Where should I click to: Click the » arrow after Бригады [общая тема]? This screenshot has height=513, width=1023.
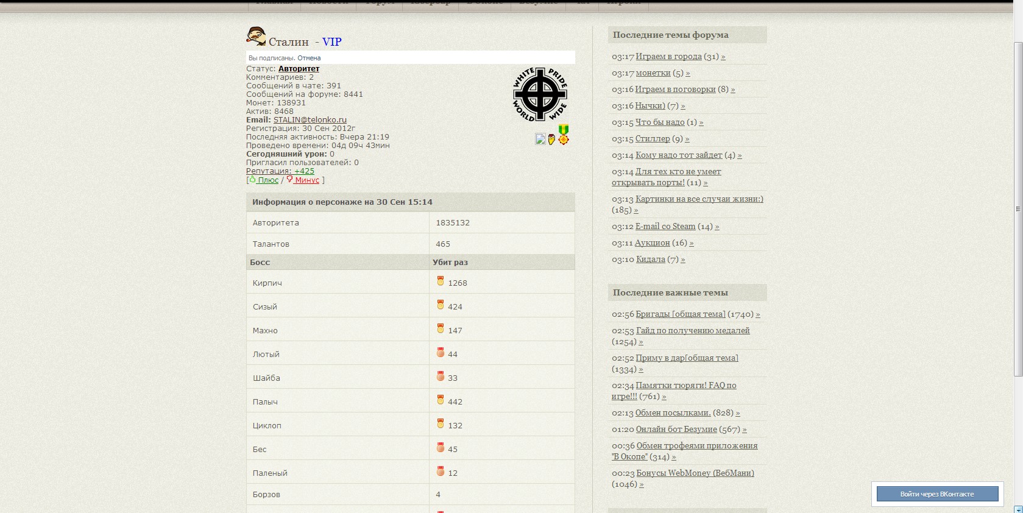pyautogui.click(x=758, y=314)
